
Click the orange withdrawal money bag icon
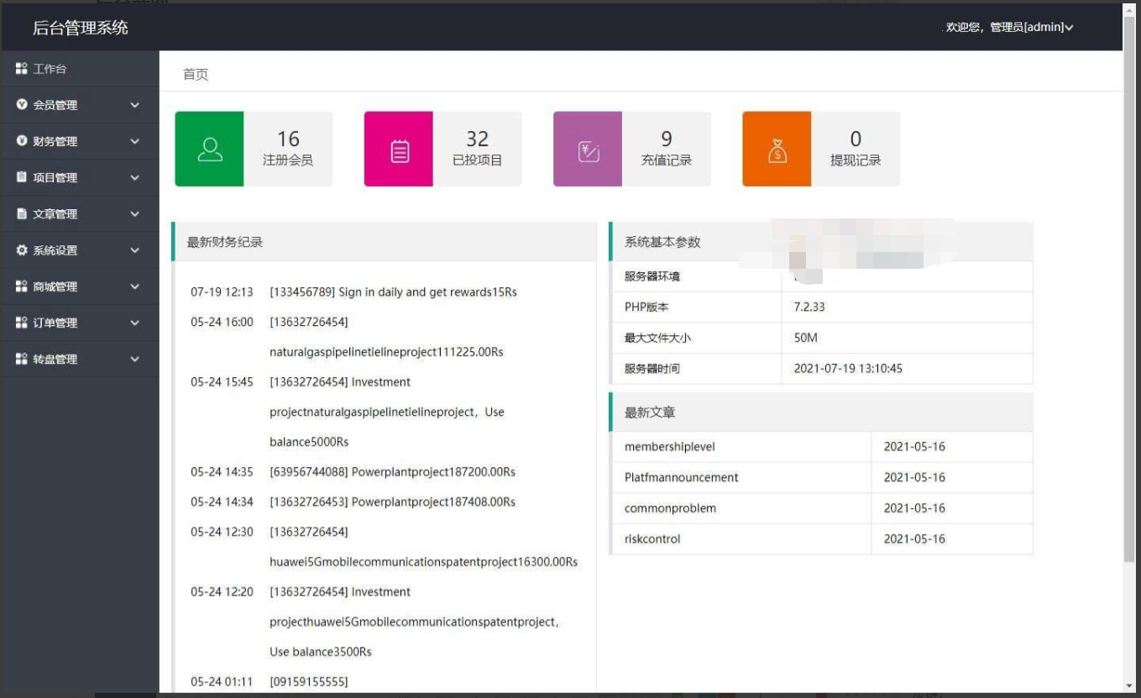[777, 149]
